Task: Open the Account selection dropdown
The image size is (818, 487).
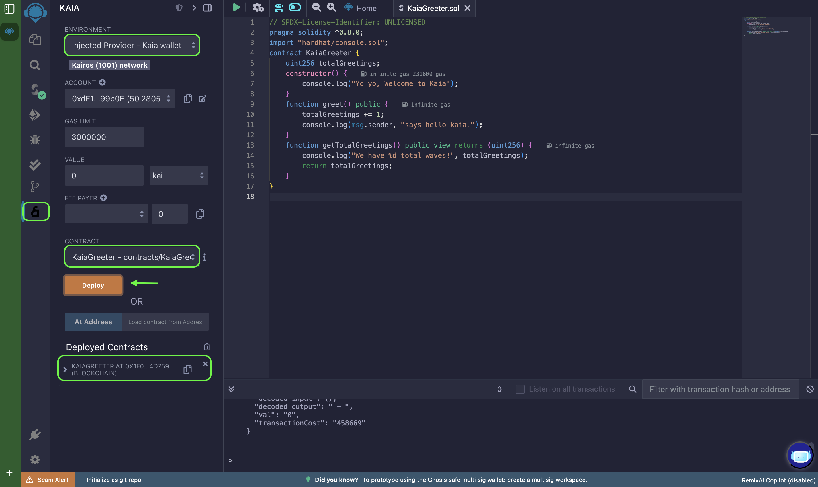Action: click(120, 98)
